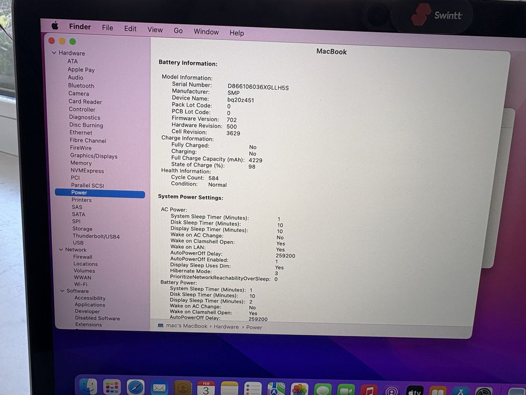The width and height of the screenshot is (526, 395).
Task: Select ATA in Hardware list
Action: 73,61
